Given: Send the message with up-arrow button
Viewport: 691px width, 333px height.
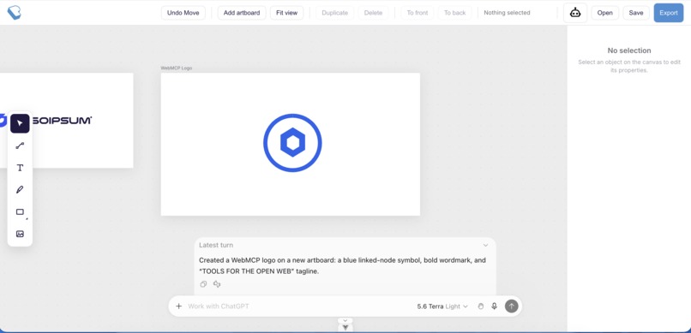Looking at the screenshot, I should [x=511, y=306].
